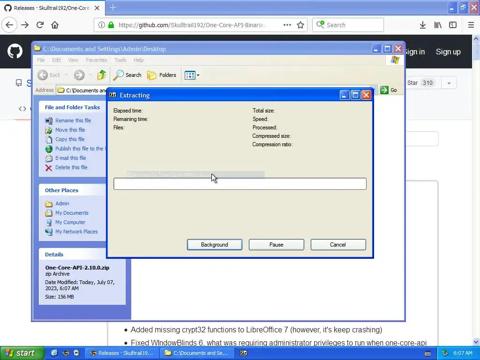Screen dimensions: 480x360
Task: Open Favorites menu in Explorer
Action: point(97,60)
